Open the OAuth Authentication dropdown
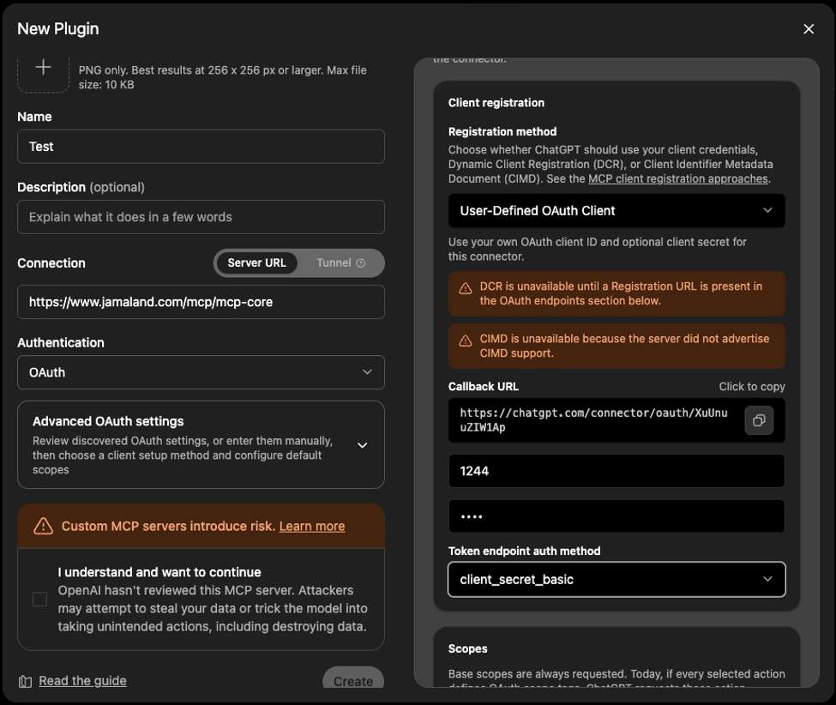836x705 pixels. 201,372
